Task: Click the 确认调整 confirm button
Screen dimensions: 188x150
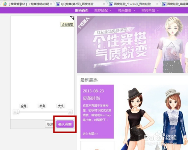Action: pyautogui.click(x=65, y=124)
